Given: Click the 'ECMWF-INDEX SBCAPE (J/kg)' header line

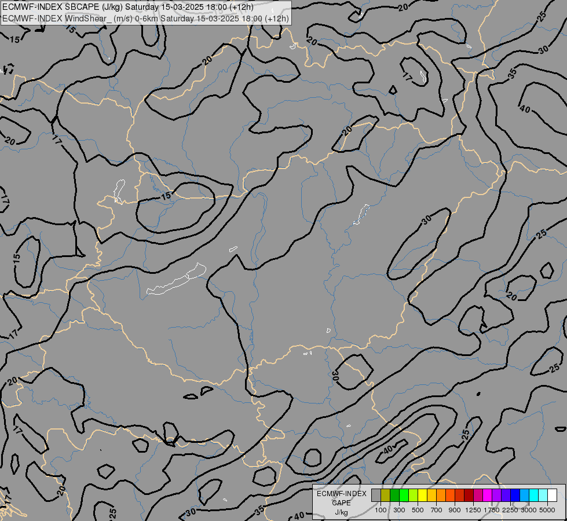Looking at the screenshot, I should (127, 7).
